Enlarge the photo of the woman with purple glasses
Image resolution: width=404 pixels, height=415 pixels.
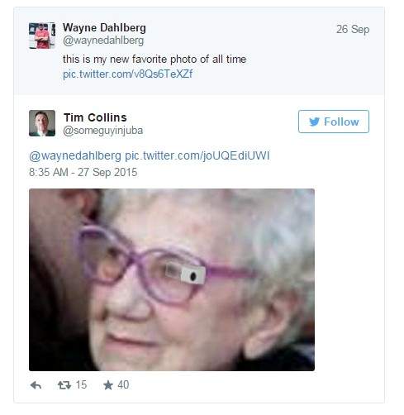coord(172,279)
